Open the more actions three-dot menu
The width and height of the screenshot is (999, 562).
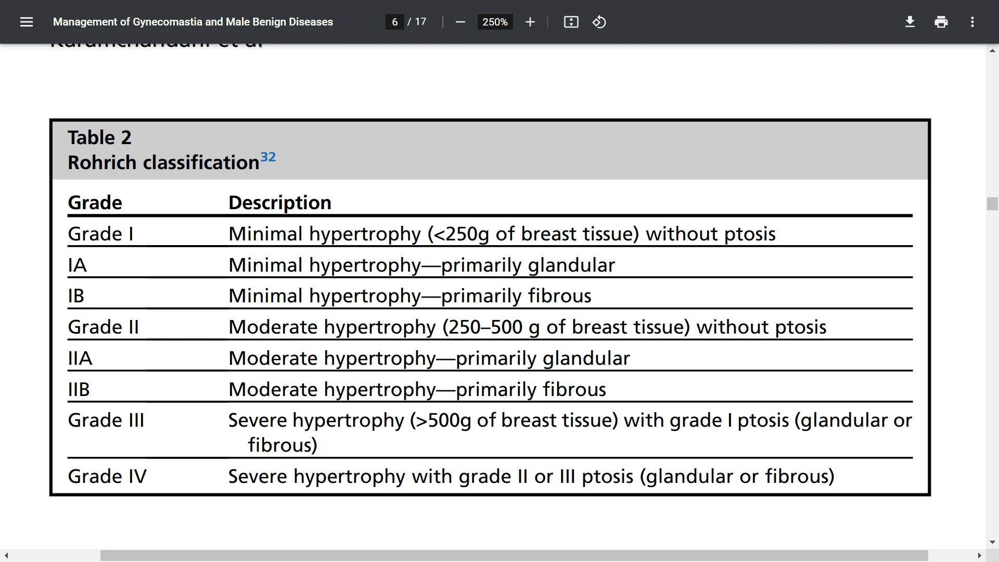click(x=972, y=22)
